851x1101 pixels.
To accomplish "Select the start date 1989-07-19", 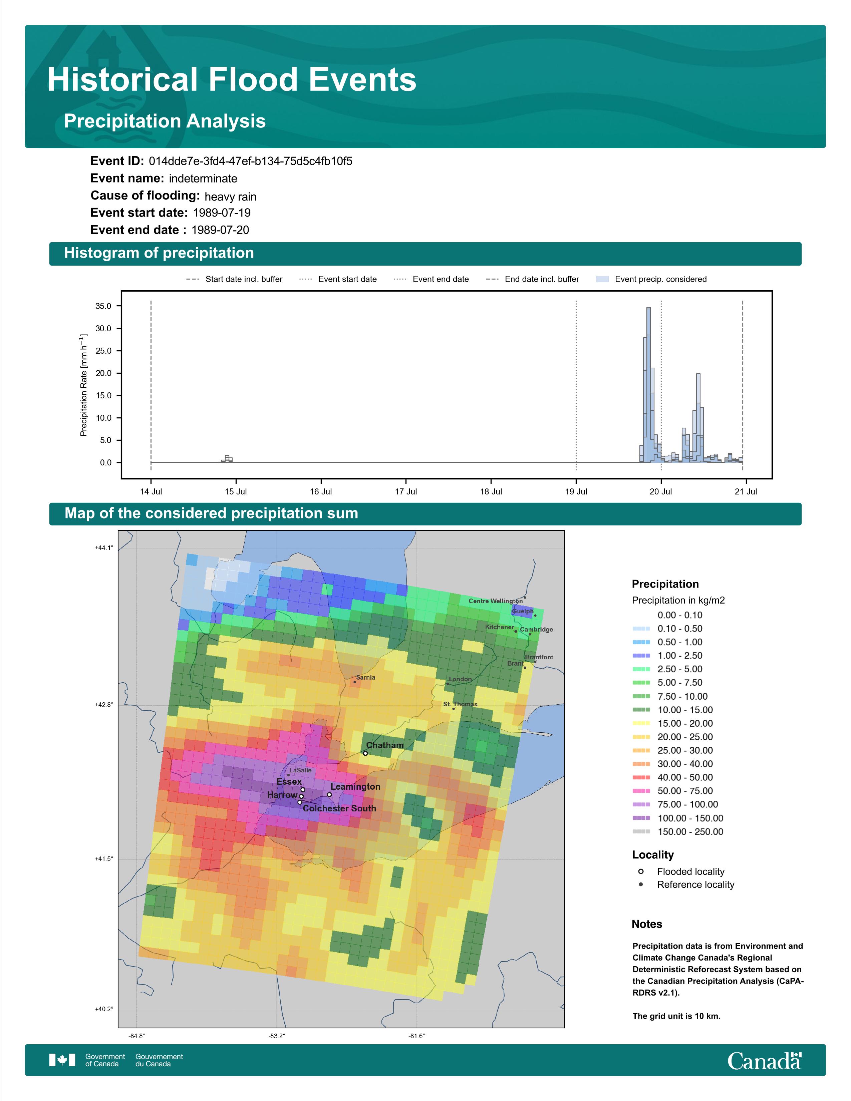I will 222,213.
